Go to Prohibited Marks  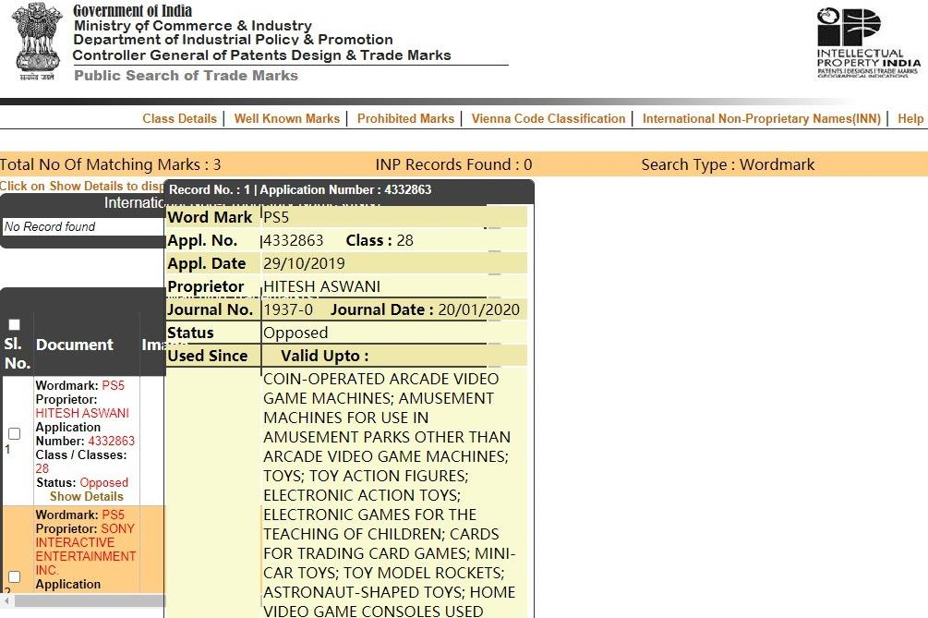(x=405, y=118)
